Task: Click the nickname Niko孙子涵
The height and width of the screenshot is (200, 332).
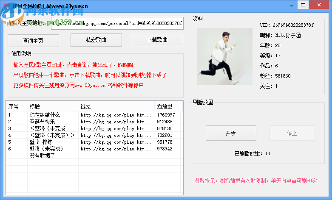Action: point(288,35)
